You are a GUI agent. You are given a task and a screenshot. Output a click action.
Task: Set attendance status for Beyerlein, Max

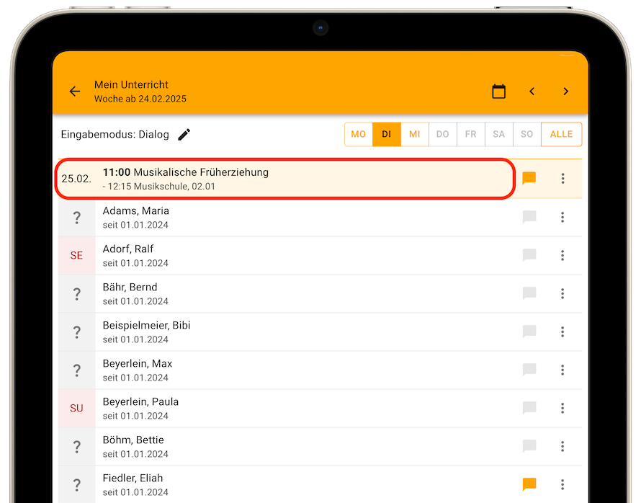(77, 370)
